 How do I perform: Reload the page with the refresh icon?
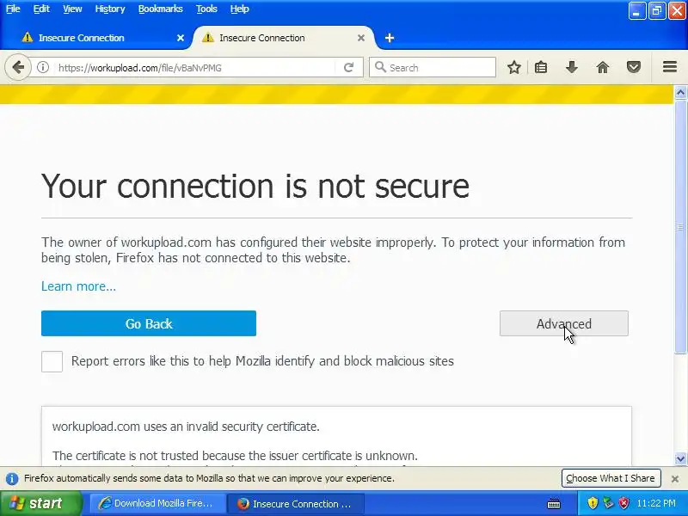click(x=349, y=67)
